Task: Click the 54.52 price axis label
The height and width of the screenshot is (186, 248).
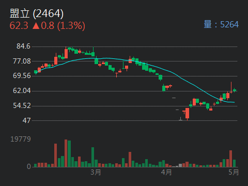Action: 22,105
